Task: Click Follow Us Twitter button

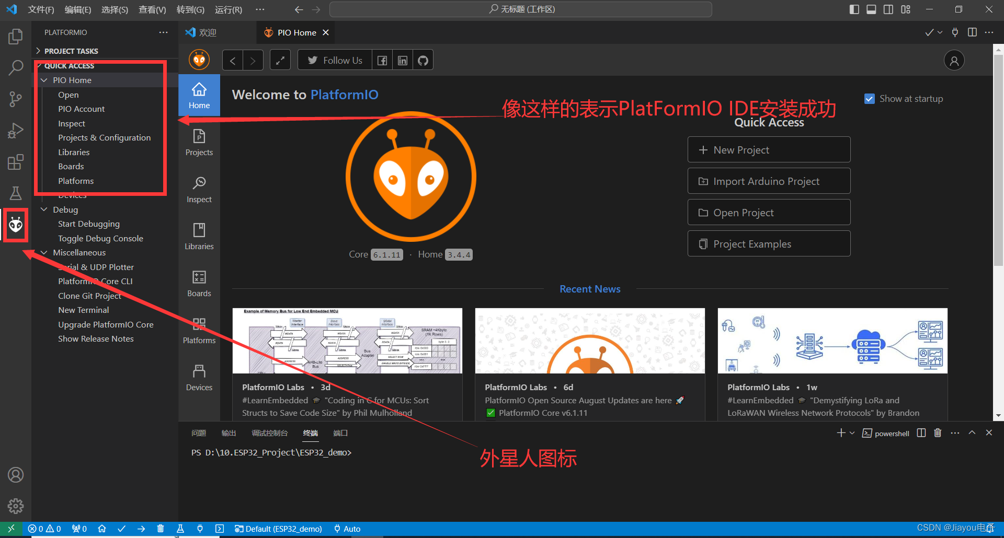Action: [x=335, y=61]
